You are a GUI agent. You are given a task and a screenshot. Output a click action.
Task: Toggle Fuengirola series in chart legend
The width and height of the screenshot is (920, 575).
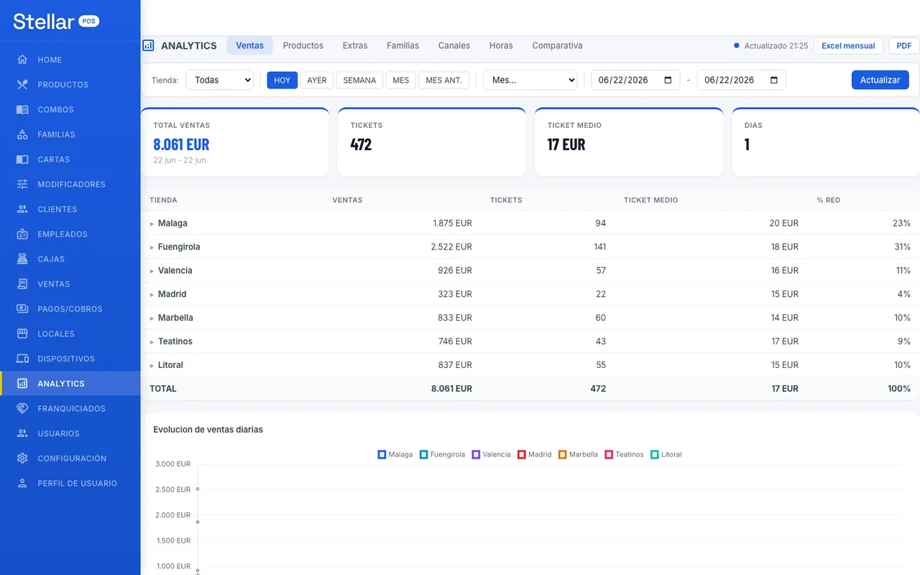point(442,454)
